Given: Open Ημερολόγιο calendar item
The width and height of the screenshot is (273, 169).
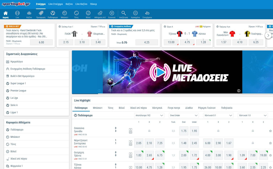Looking at the screenshot, I should pyautogui.click(x=36, y=62).
